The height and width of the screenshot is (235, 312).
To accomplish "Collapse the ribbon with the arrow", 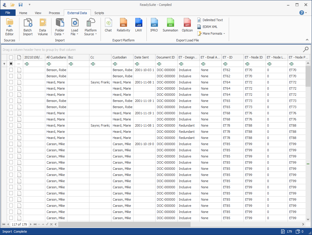I will [307, 40].
